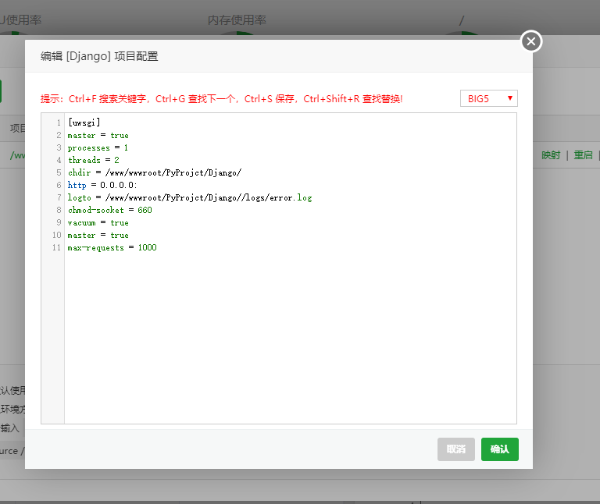Viewport: 600px width, 504px height.
Task: Click line number 11 in gutter
Action: (x=56, y=247)
